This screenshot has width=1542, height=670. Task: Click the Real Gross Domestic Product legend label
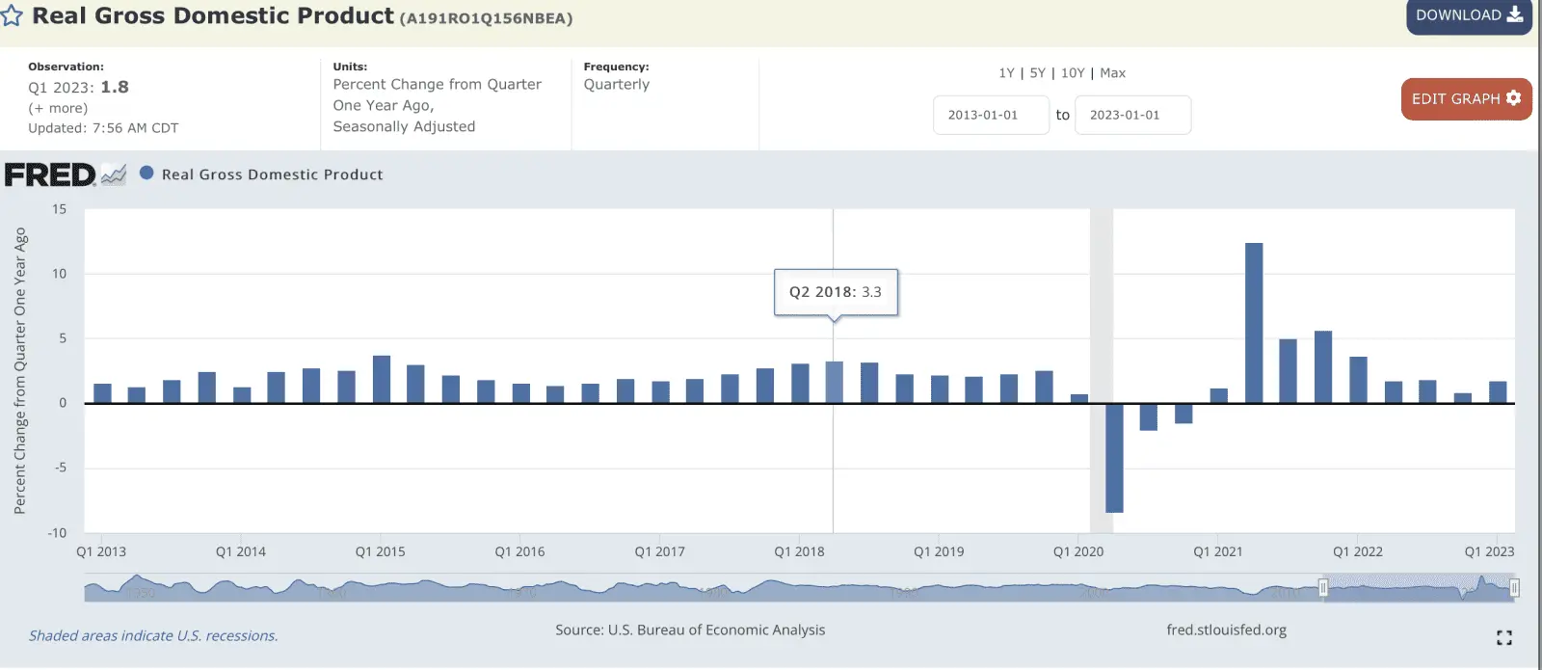click(x=272, y=174)
